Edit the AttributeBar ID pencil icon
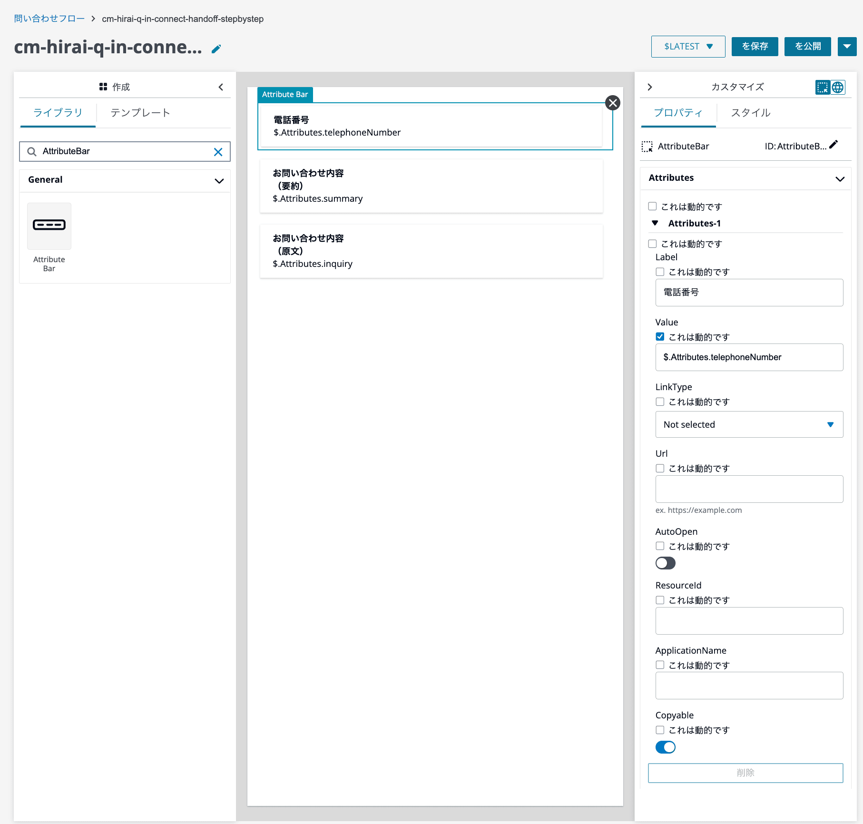This screenshot has width=863, height=824. click(x=834, y=145)
